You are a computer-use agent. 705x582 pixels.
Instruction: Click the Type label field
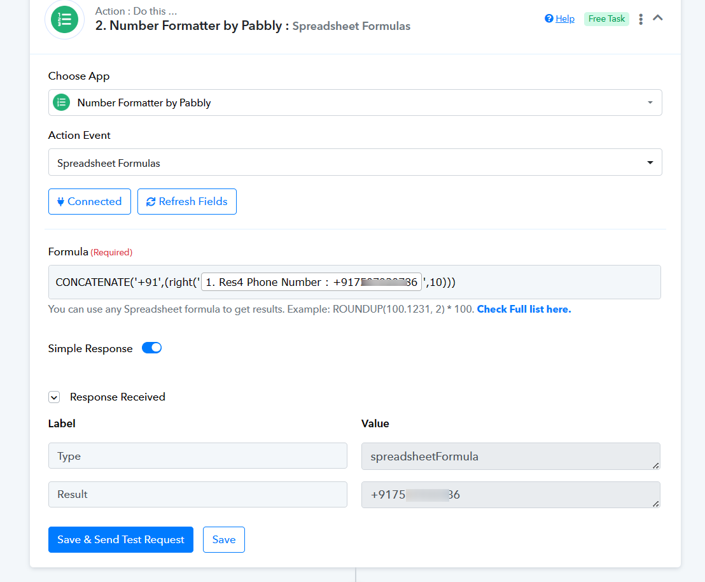click(198, 455)
